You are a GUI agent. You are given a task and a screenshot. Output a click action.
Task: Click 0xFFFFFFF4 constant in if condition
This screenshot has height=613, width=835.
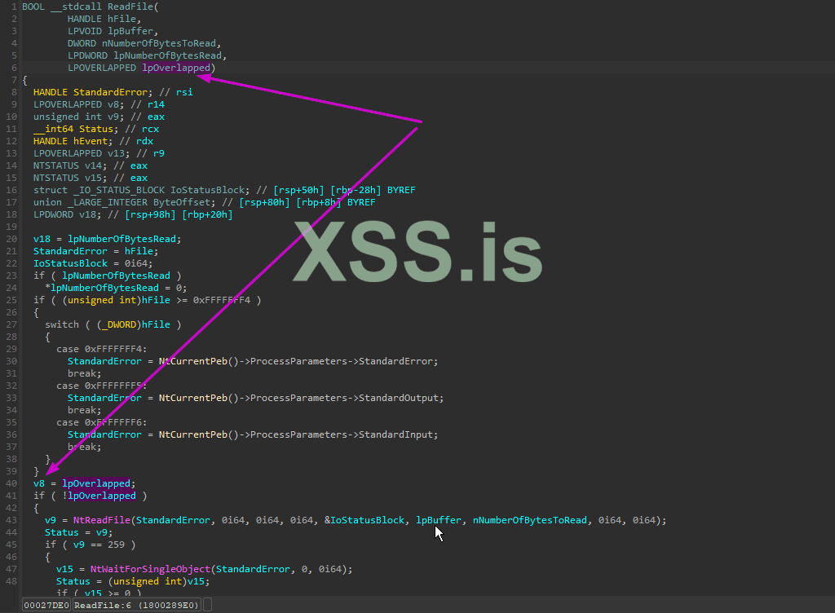222,300
